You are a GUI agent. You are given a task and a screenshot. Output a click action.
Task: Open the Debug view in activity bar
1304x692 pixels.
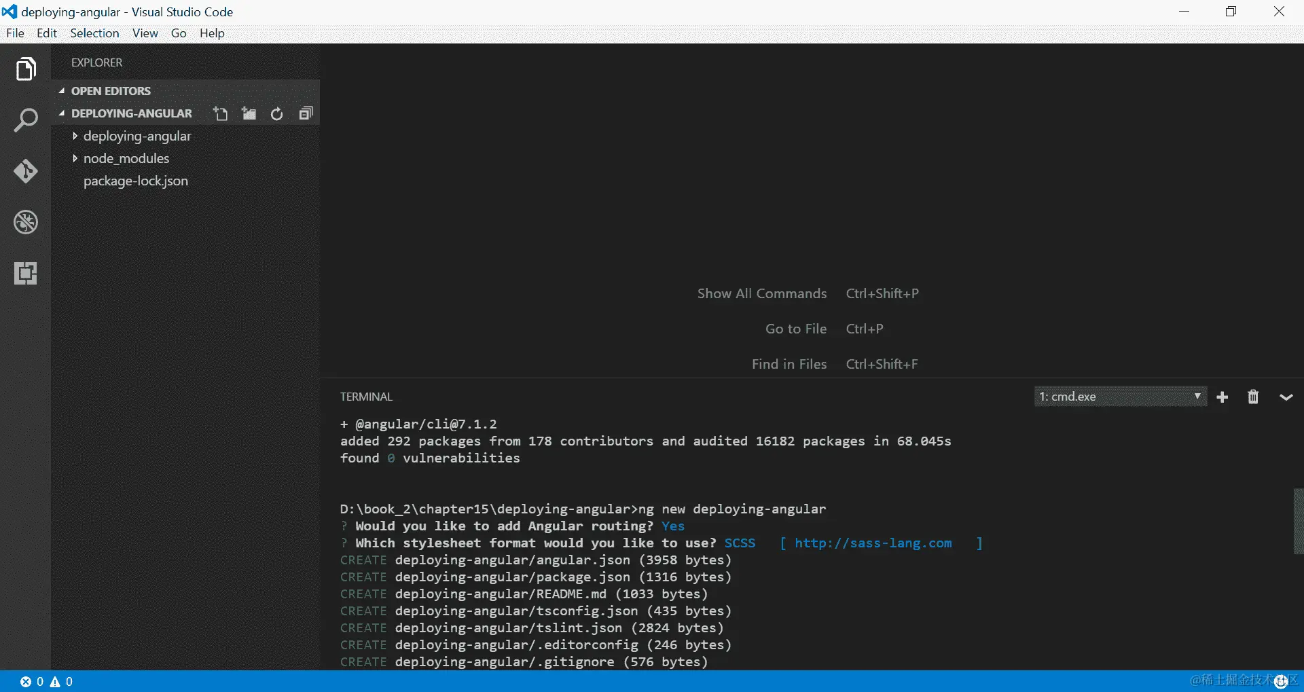pyautogui.click(x=25, y=222)
